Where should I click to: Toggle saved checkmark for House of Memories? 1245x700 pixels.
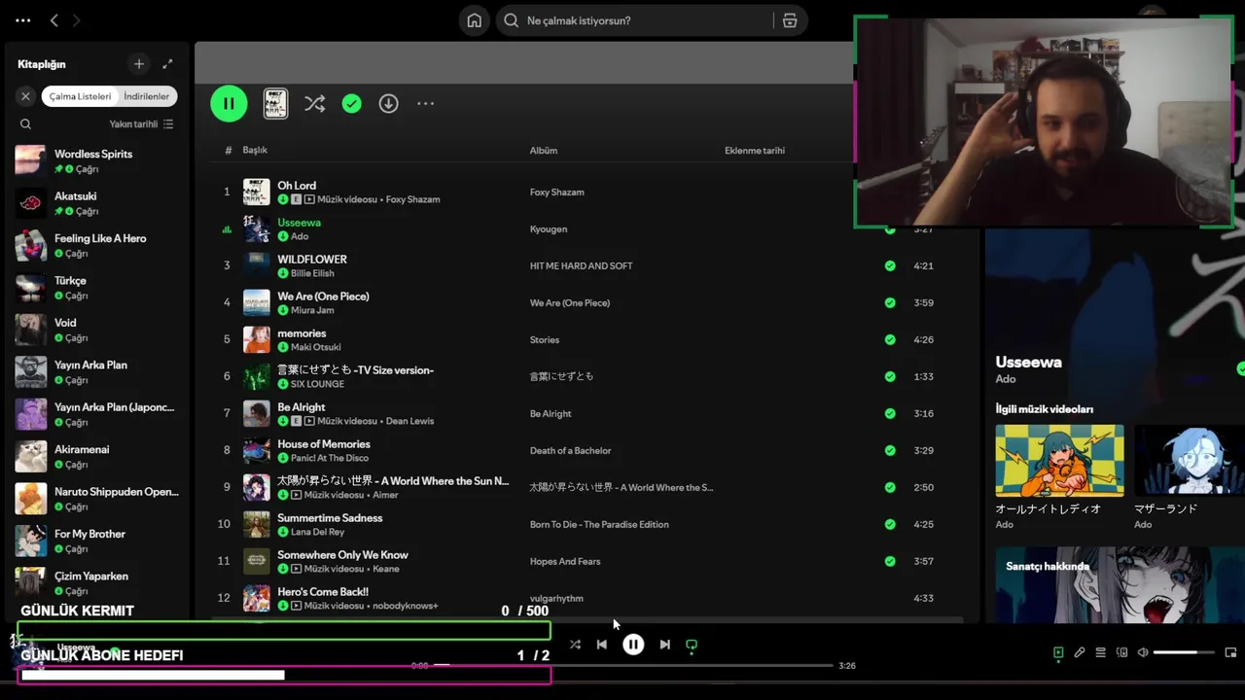[x=890, y=450]
